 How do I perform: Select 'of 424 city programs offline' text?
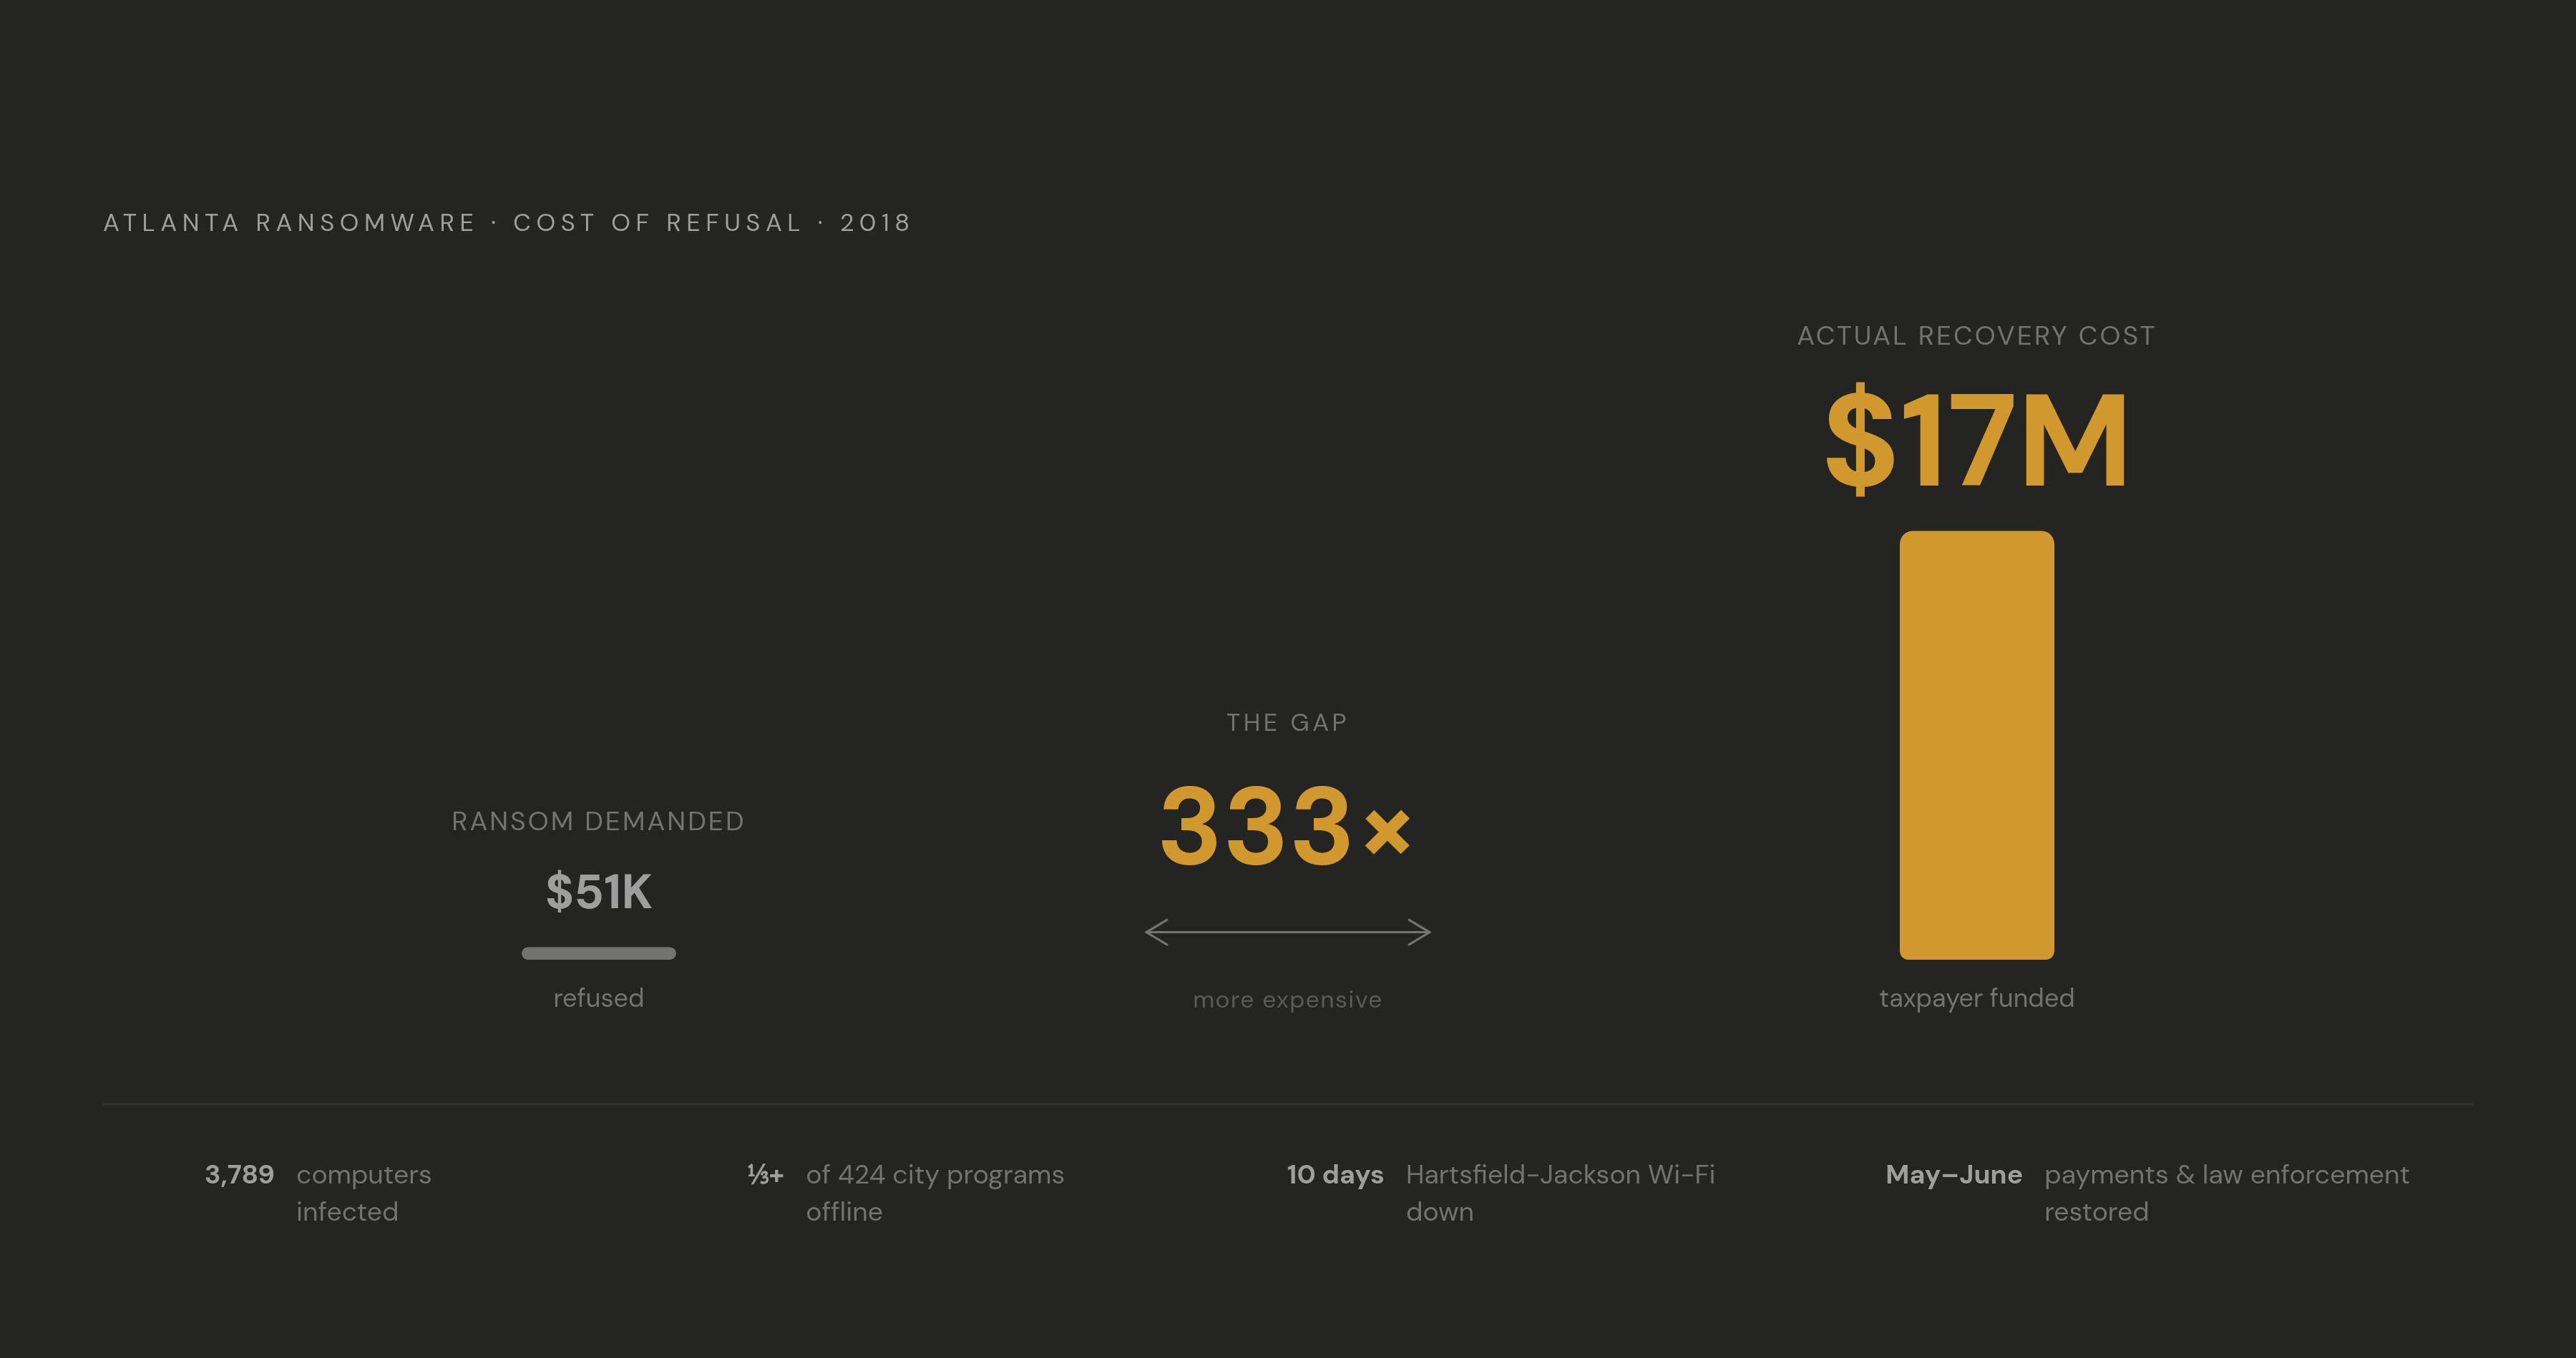click(935, 1193)
